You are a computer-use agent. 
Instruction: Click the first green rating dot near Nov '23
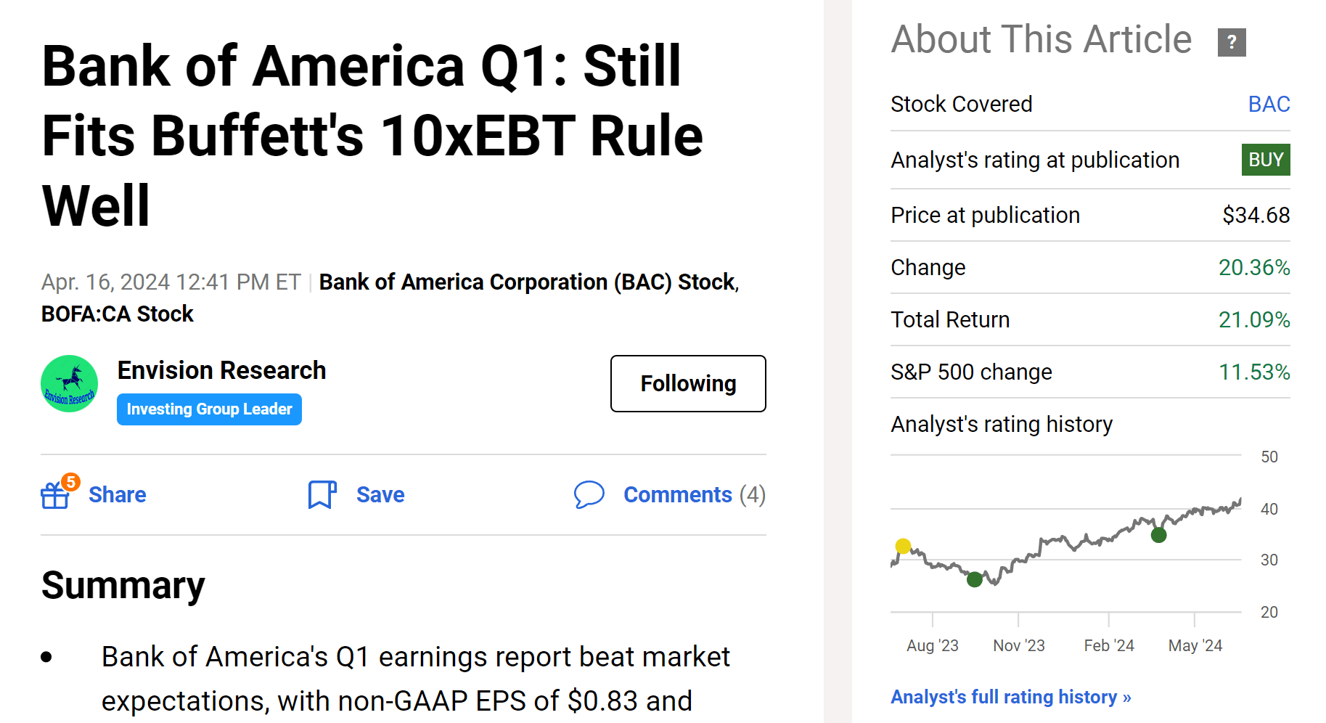(975, 579)
